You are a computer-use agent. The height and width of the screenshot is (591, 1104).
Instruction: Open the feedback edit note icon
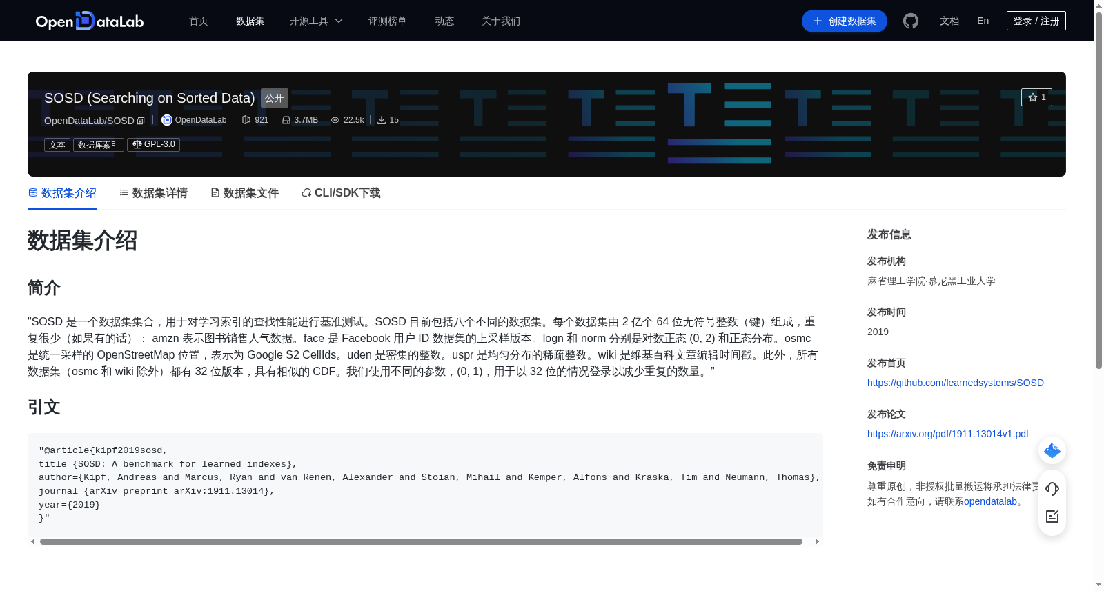(x=1052, y=517)
